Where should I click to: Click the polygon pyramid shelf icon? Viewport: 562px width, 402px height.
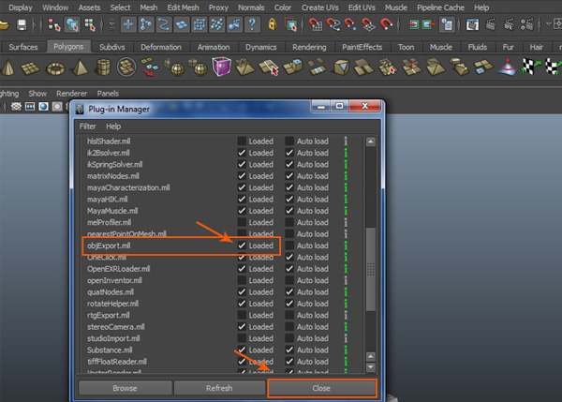point(79,67)
